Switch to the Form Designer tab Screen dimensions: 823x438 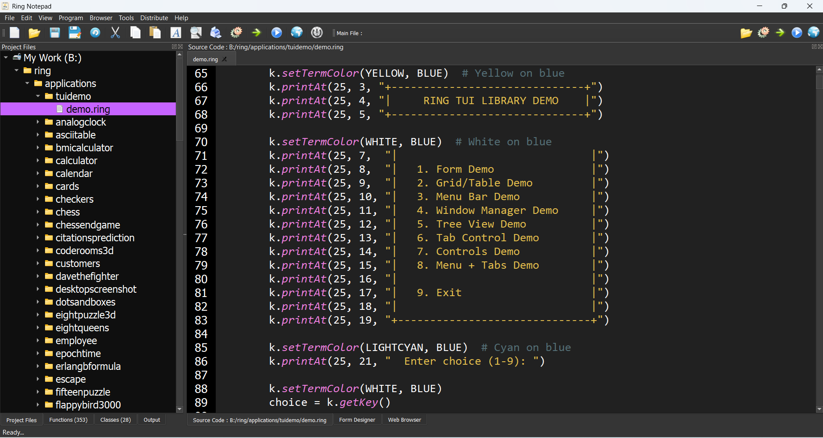[x=357, y=420]
